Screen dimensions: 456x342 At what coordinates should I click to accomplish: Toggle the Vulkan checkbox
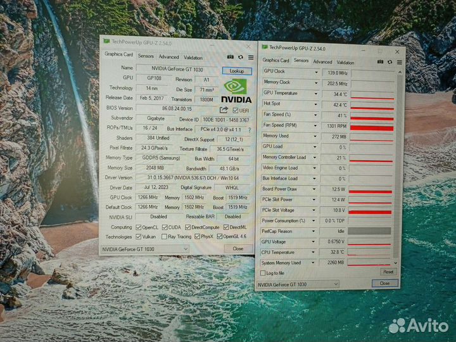point(139,236)
